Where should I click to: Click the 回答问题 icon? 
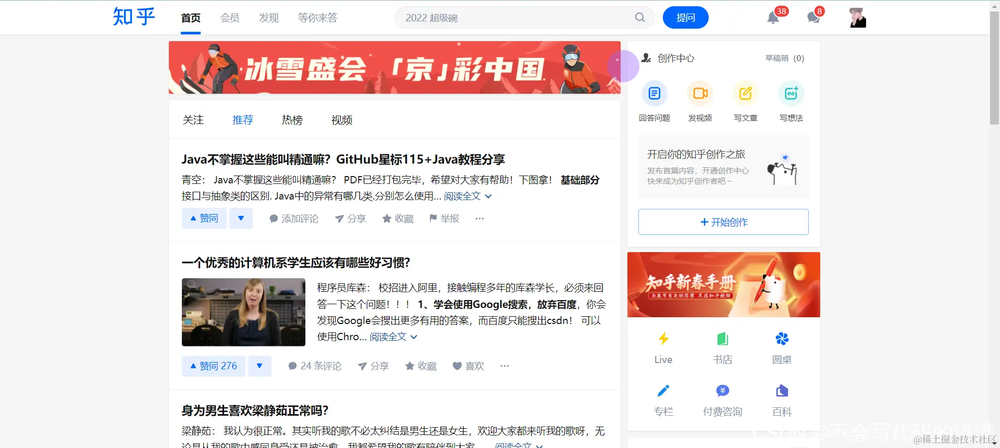tap(655, 93)
